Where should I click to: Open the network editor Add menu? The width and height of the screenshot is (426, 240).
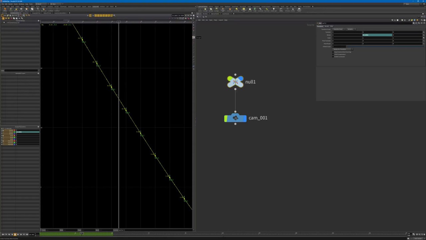coord(199,20)
